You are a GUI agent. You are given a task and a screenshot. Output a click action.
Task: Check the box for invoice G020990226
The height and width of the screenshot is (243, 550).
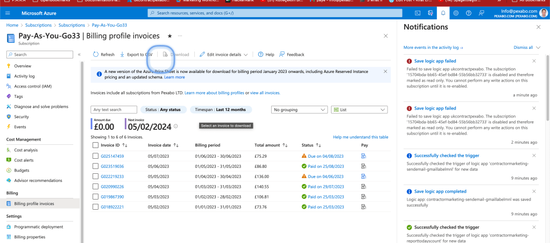coord(95,186)
